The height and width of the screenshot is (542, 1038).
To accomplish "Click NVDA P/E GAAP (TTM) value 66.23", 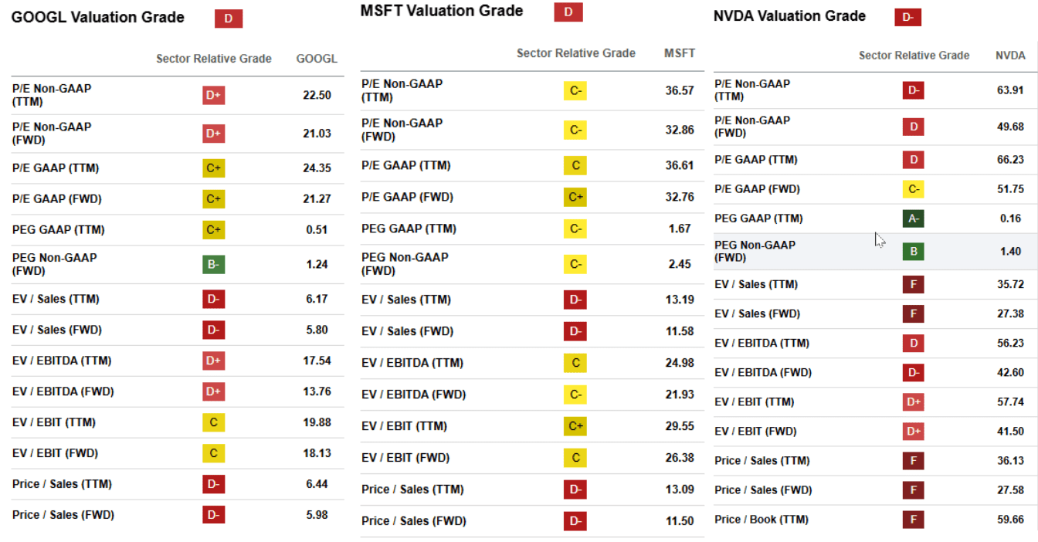I will click(1010, 160).
